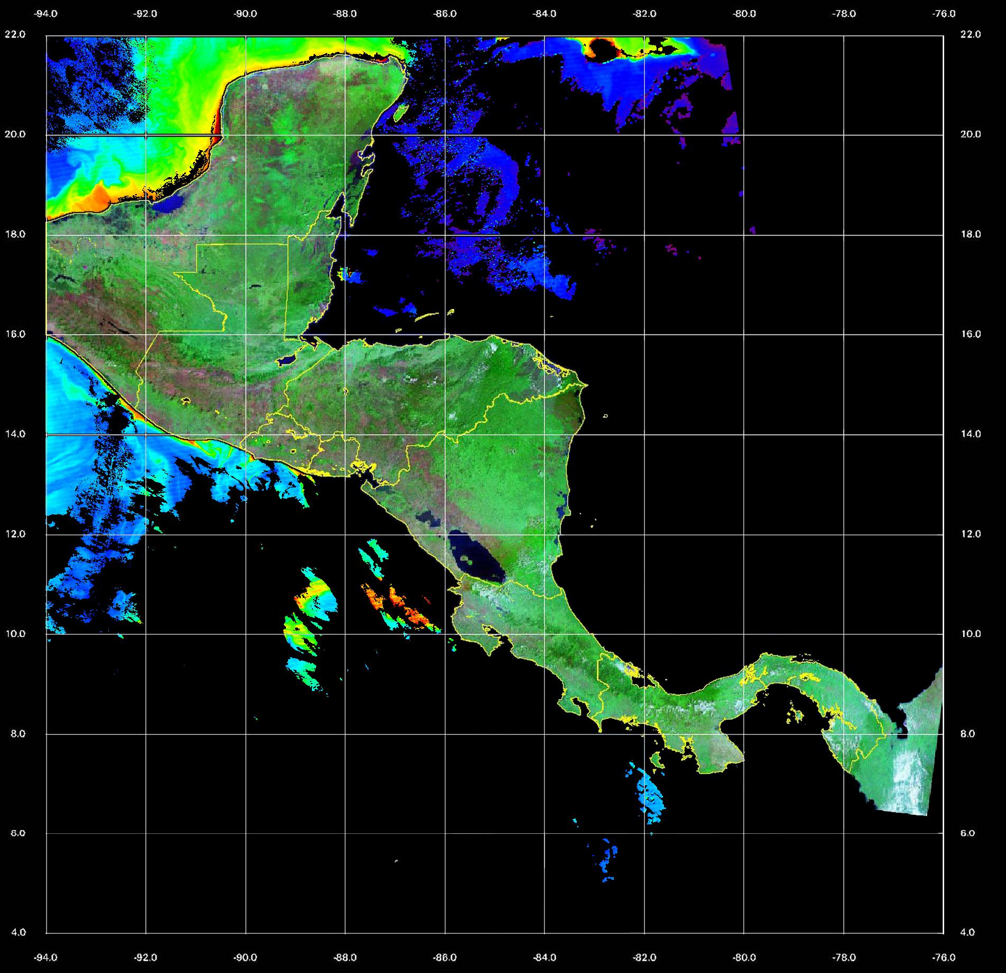Click the "-88.0" label on bottom axis
Image resolution: width=1006 pixels, height=973 pixels.
coord(345,957)
